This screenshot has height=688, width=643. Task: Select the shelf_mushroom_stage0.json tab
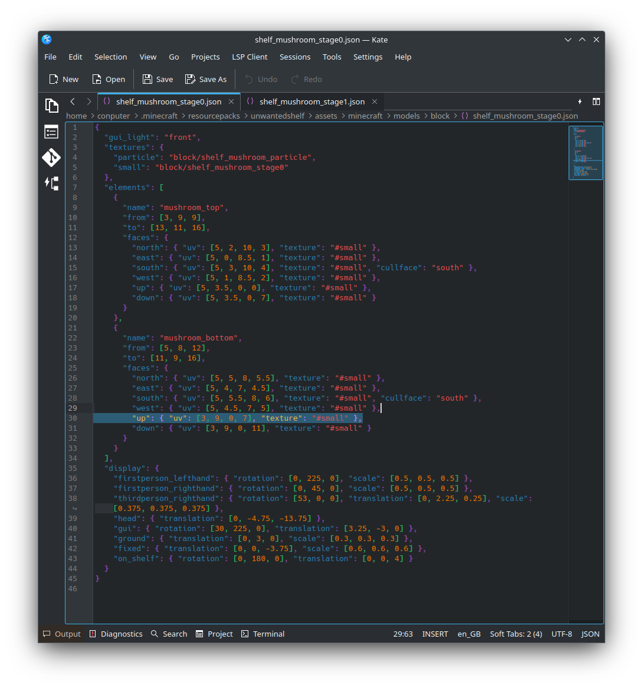[x=169, y=102]
